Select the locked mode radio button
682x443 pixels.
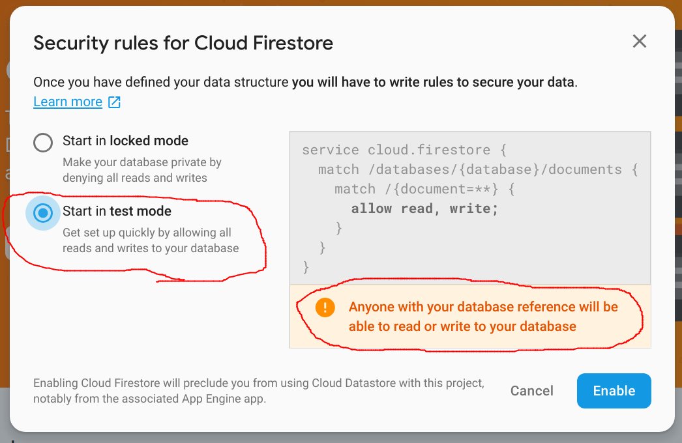pyautogui.click(x=43, y=143)
